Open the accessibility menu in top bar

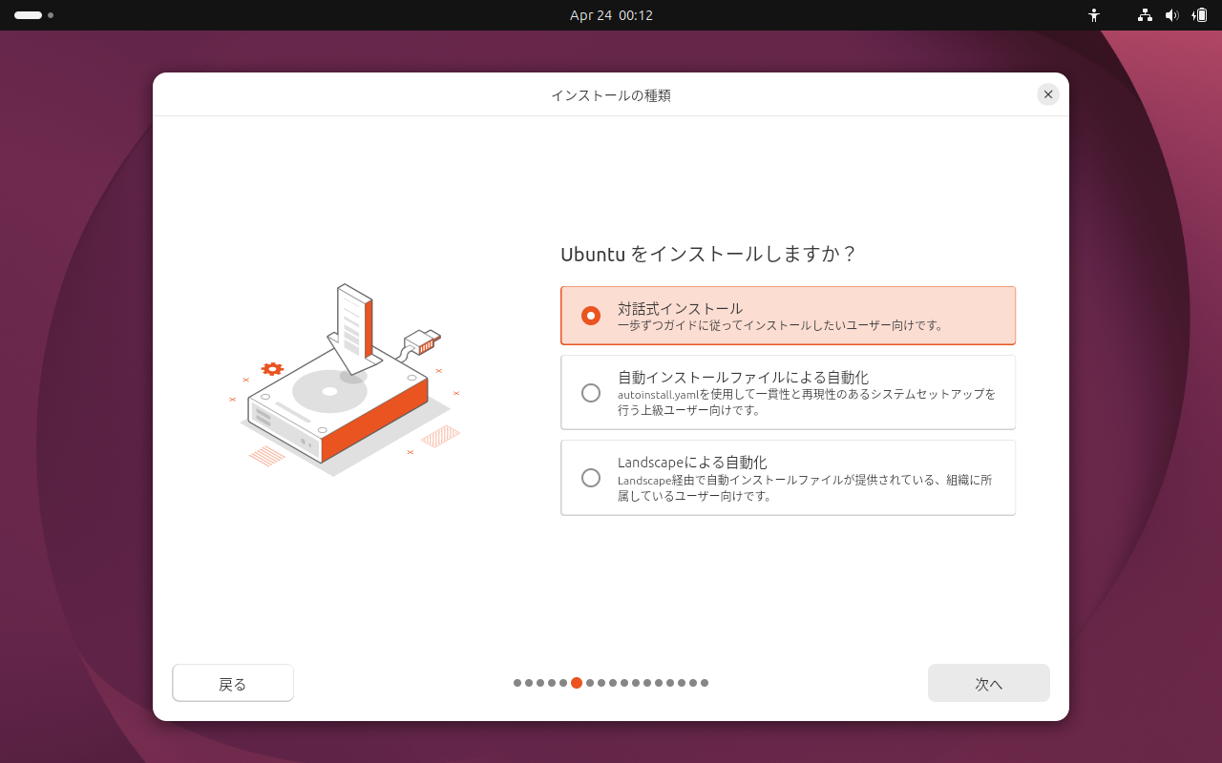[x=1094, y=15]
